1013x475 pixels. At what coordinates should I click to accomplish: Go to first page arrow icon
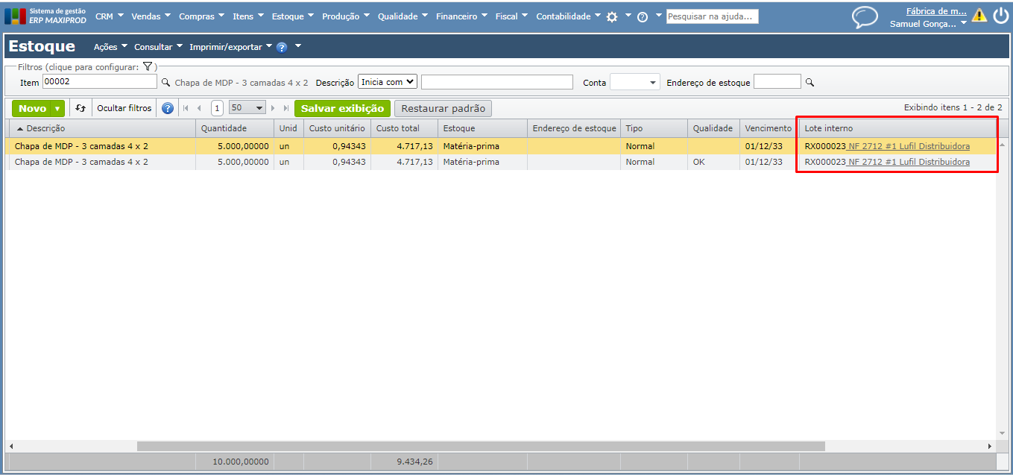click(186, 108)
